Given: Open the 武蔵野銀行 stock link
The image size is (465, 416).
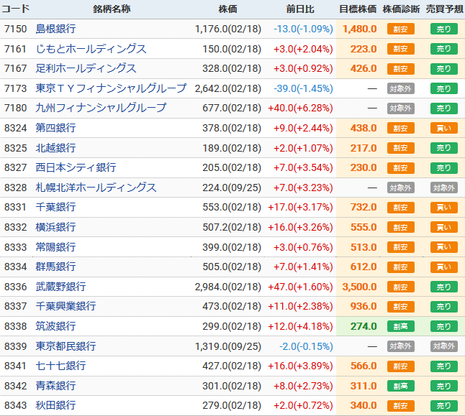Looking at the screenshot, I should (60, 287).
